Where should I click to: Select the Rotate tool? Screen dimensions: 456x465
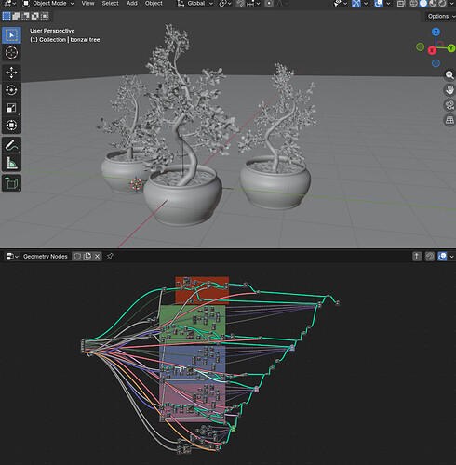click(x=11, y=90)
